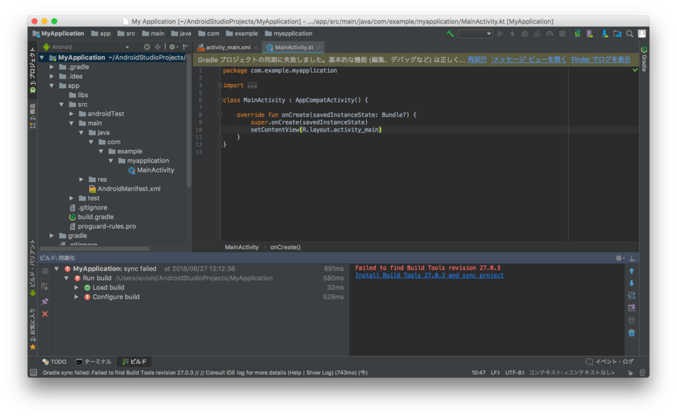Toggle soft-wrap icon in build output
The height and width of the screenshot is (417, 677).
click(x=631, y=295)
